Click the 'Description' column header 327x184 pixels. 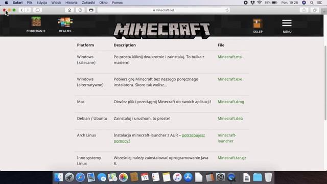coord(125,45)
